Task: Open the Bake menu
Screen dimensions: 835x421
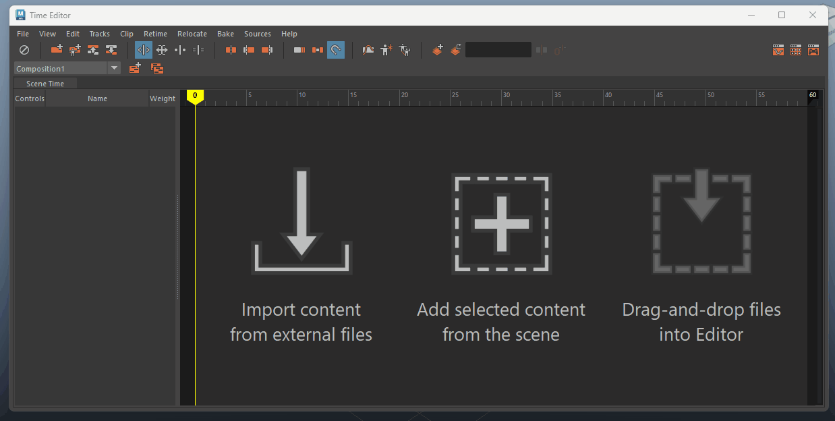Action: click(225, 34)
